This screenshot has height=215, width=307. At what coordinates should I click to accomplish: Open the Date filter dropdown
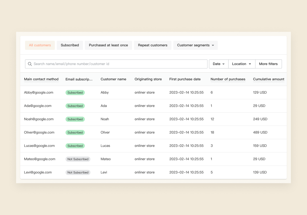click(219, 64)
